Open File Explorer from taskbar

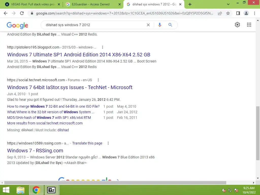coord(21,190)
